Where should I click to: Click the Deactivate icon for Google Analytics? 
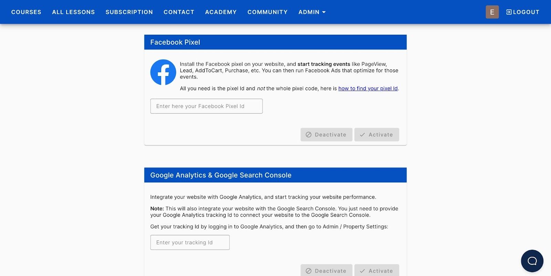309,271
